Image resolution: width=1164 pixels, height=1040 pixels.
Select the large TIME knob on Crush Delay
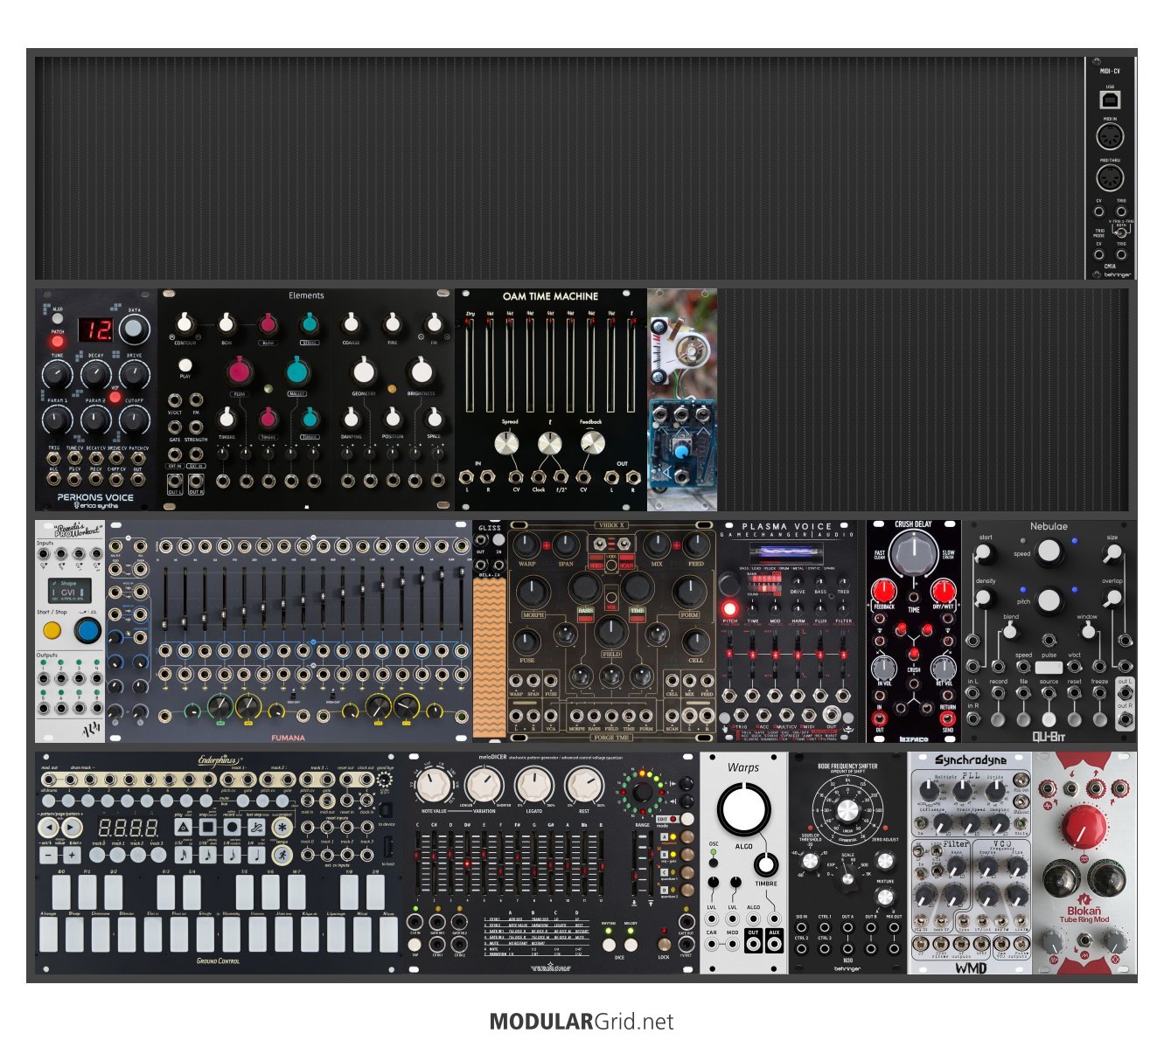pos(914,553)
